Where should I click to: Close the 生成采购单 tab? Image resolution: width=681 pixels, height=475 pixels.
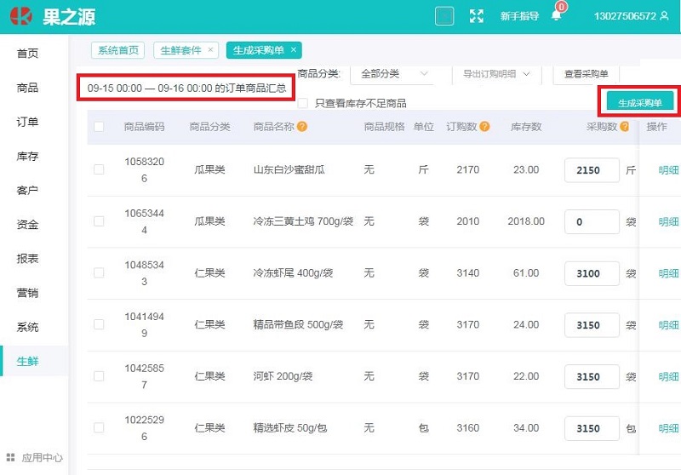[x=294, y=50]
